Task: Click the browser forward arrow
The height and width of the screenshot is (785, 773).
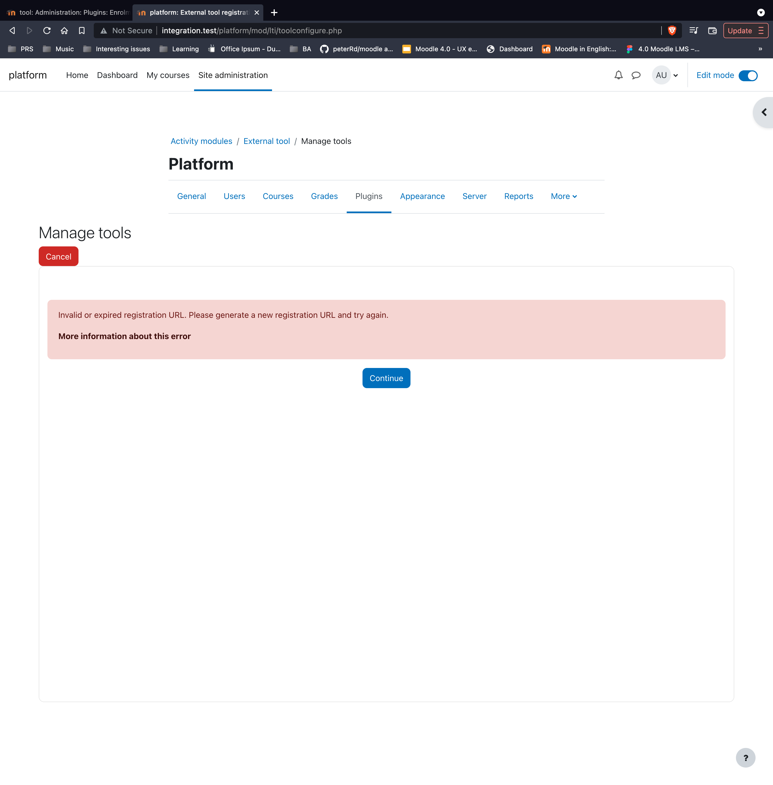Action: [x=29, y=31]
